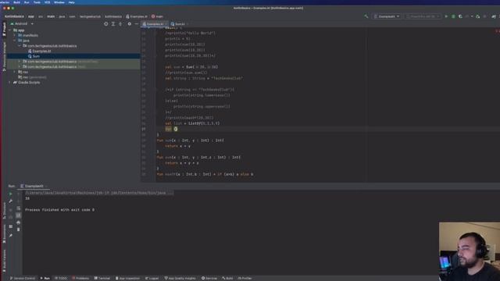Open the Services tool window
The image size is (500, 281).
209,279
